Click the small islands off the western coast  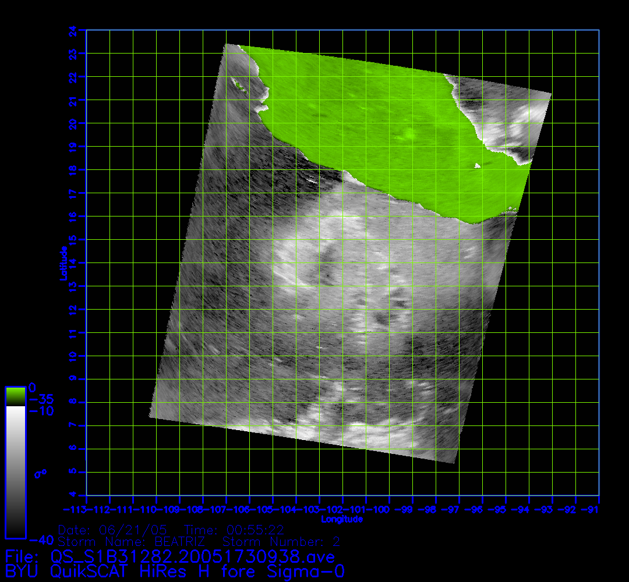tap(239, 86)
